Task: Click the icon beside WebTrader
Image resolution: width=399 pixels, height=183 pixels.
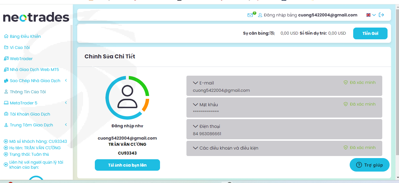Action: click(x=6, y=58)
